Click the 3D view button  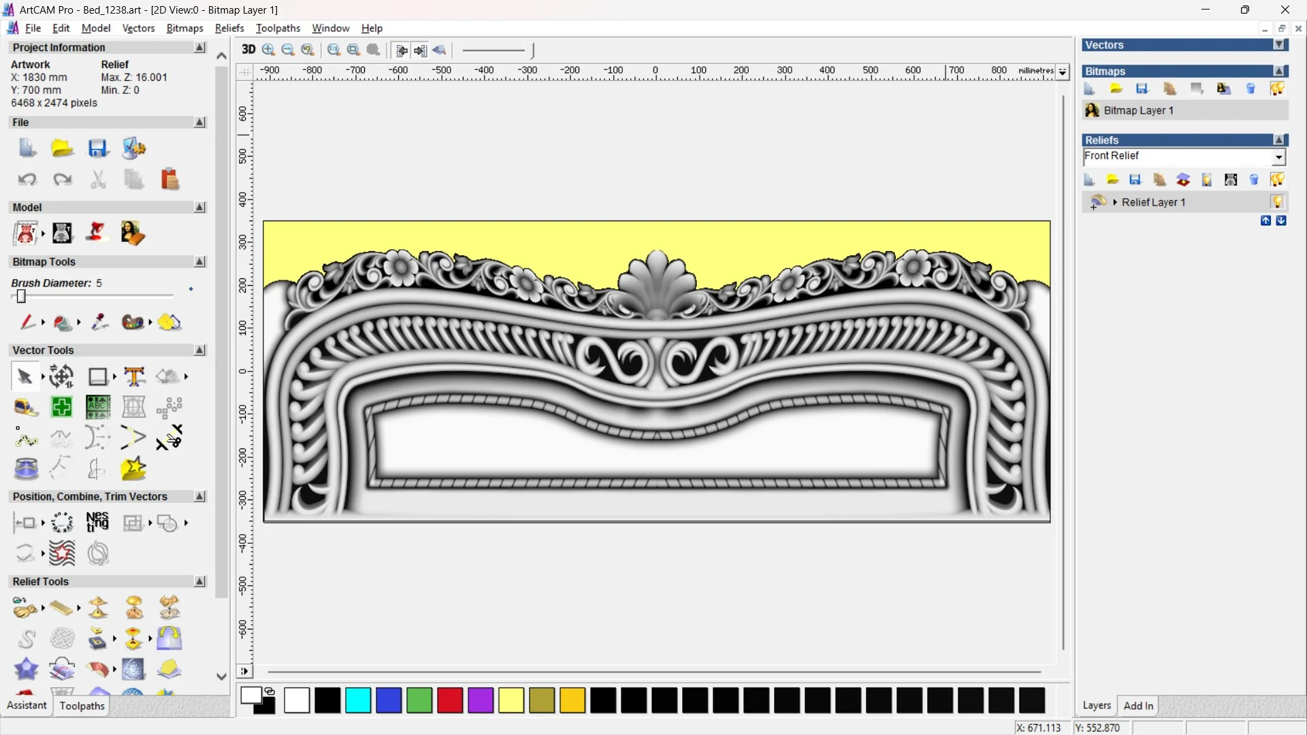click(x=248, y=50)
